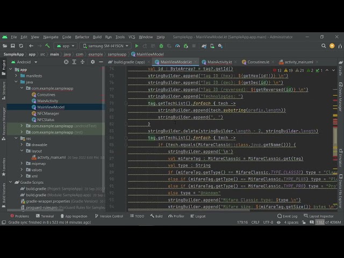This screenshot has width=344, height=258.
Task: Switch to MainActivity.kt editor tab
Action: tap(219, 62)
